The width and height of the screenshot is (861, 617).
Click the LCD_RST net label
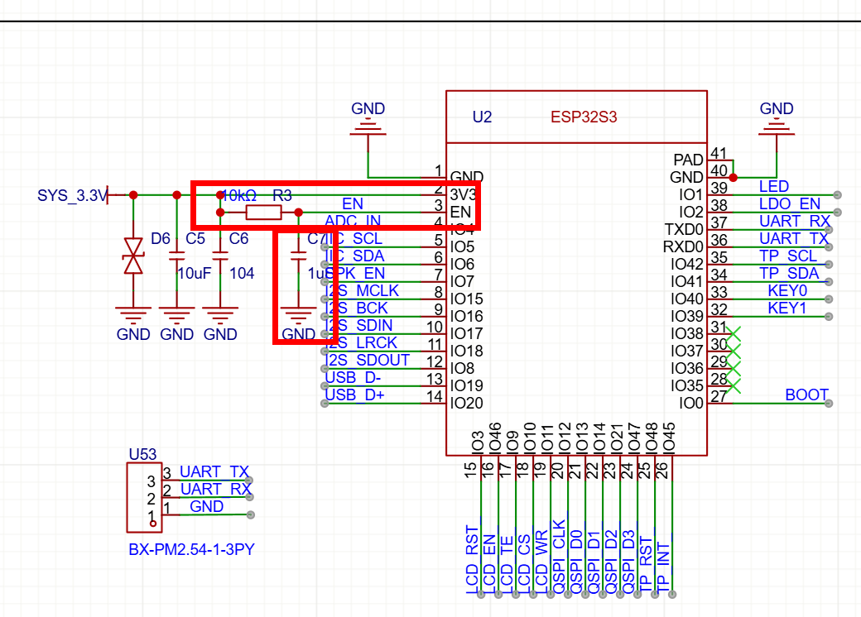tap(472, 559)
